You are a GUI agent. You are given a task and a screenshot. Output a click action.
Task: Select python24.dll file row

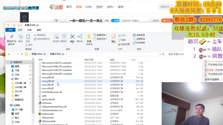[x=91, y=99]
